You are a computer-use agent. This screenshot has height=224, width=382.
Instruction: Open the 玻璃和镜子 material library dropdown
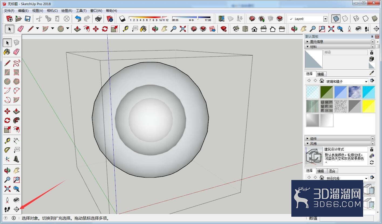pos(366,82)
